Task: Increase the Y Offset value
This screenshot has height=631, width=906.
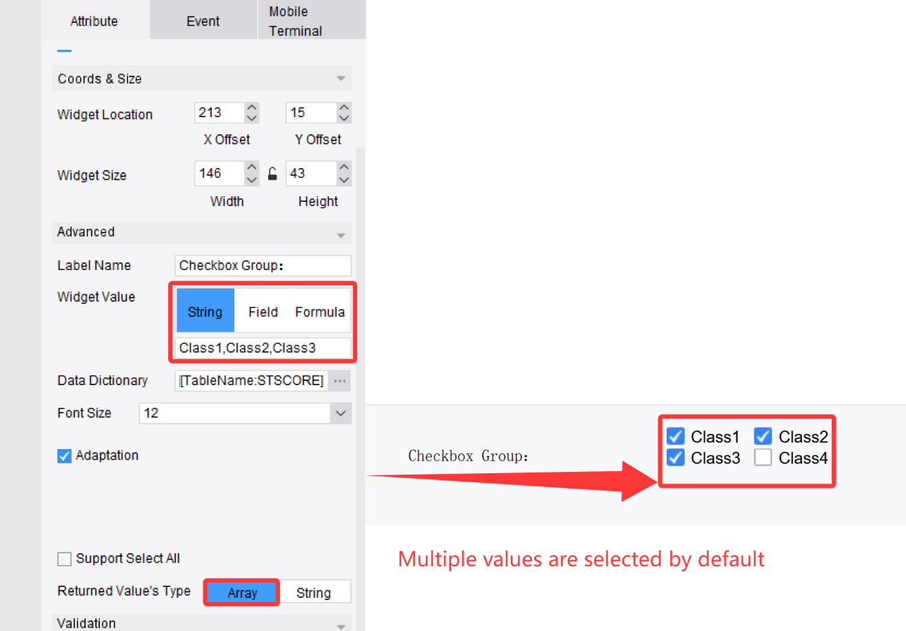Action: coord(344,107)
